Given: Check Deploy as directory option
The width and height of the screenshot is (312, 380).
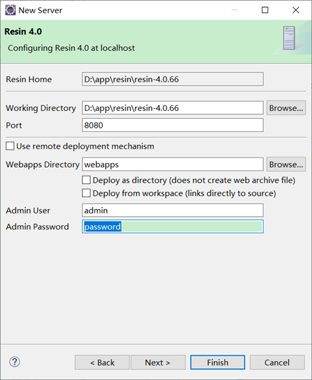Looking at the screenshot, I should point(86,180).
